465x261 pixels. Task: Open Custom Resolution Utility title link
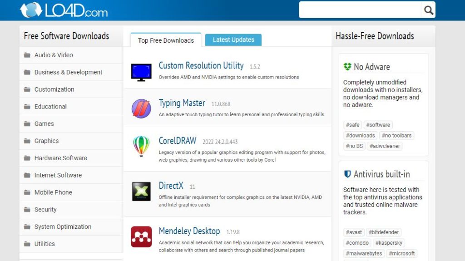[x=201, y=65]
